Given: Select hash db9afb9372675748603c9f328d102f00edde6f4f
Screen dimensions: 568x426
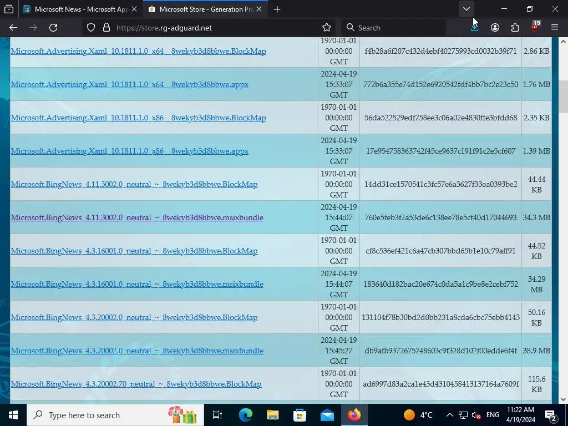Looking at the screenshot, I should [x=440, y=351].
